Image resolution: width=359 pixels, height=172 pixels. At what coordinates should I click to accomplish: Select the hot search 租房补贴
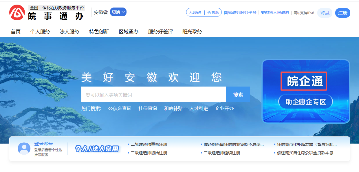click(173, 109)
